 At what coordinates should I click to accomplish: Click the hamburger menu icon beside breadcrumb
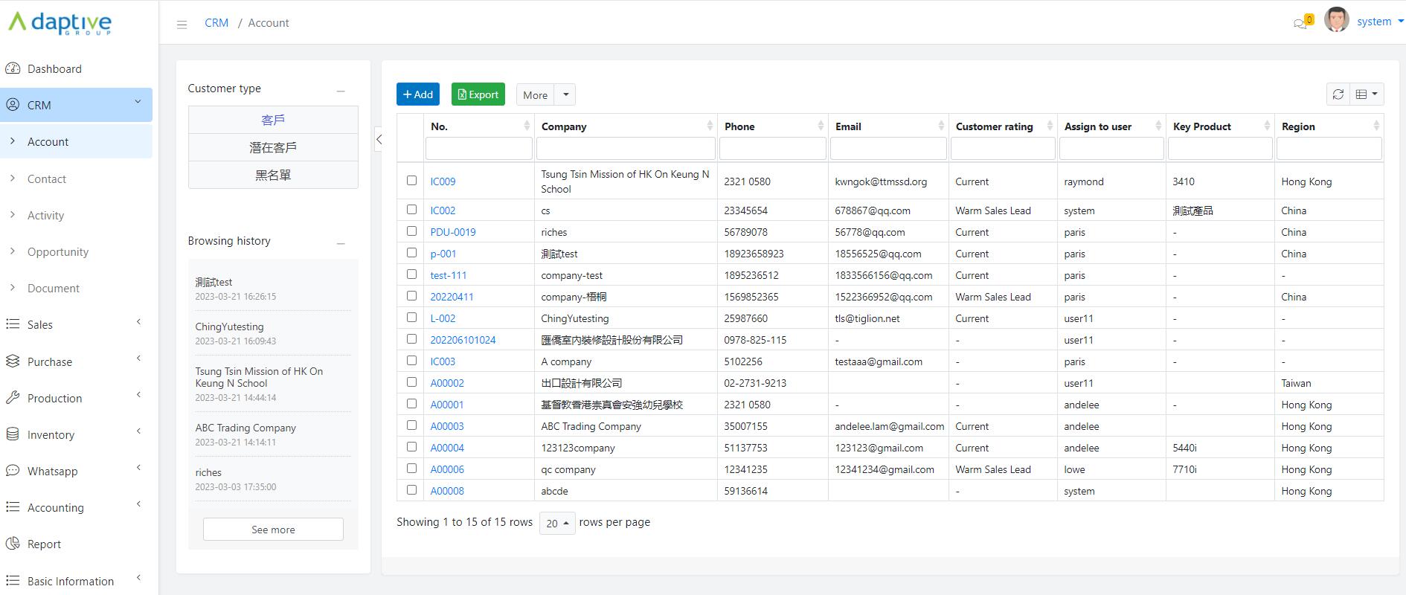pyautogui.click(x=182, y=24)
